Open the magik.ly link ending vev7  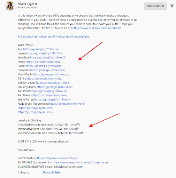tap(36, 112)
